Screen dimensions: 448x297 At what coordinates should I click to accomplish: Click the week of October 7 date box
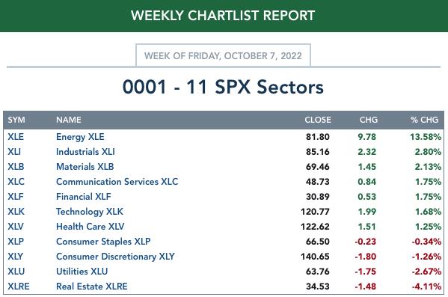tap(223, 55)
